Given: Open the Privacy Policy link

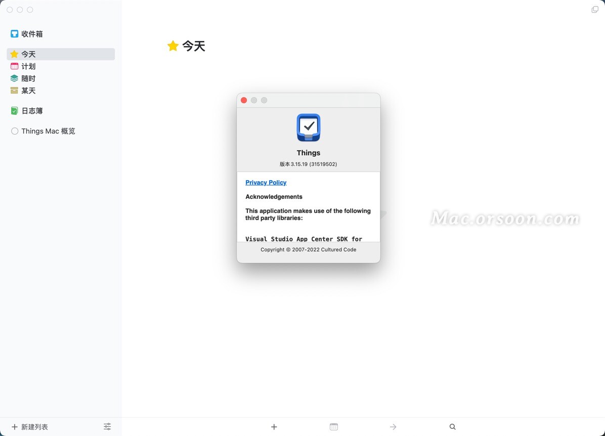Looking at the screenshot, I should [x=266, y=183].
